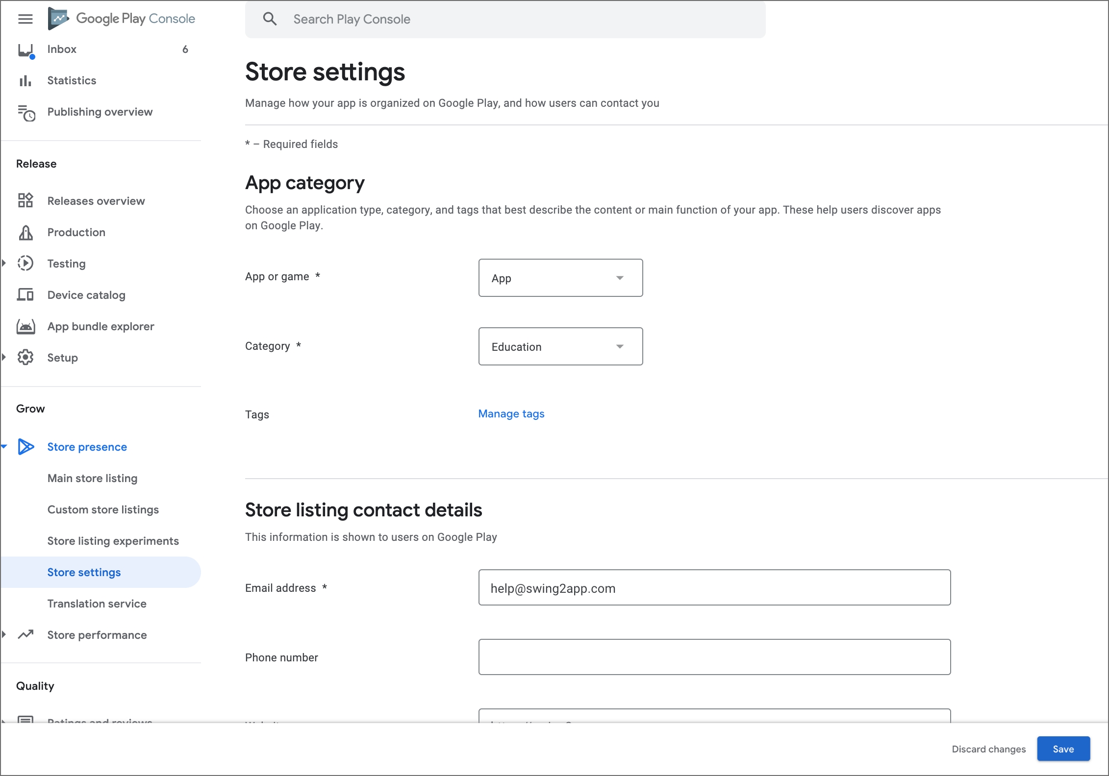Open Publishing overview
The width and height of the screenshot is (1109, 776).
click(101, 112)
